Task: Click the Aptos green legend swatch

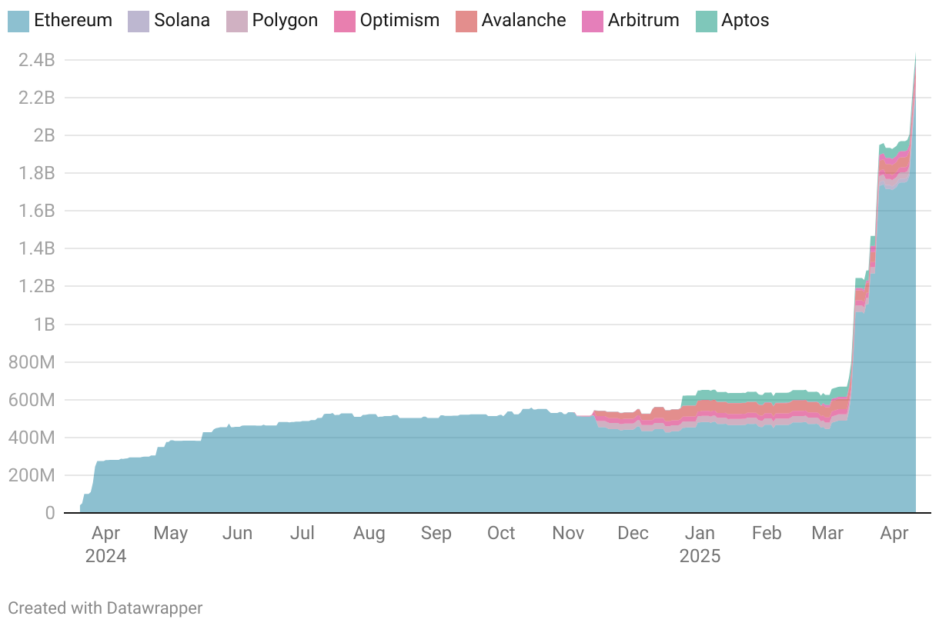Action: click(706, 21)
